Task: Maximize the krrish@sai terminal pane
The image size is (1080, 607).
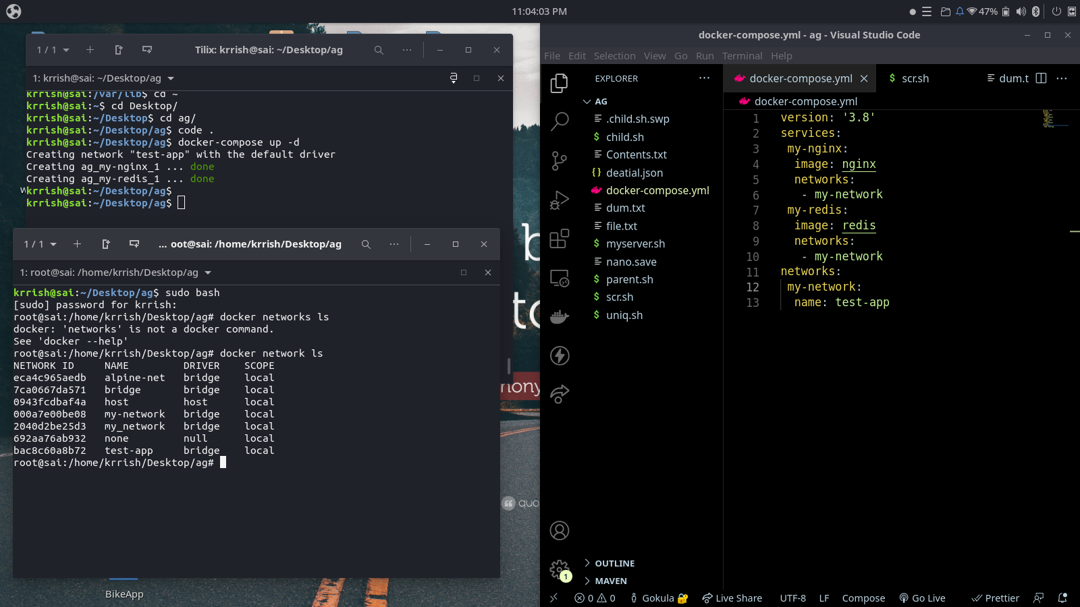Action: click(477, 78)
